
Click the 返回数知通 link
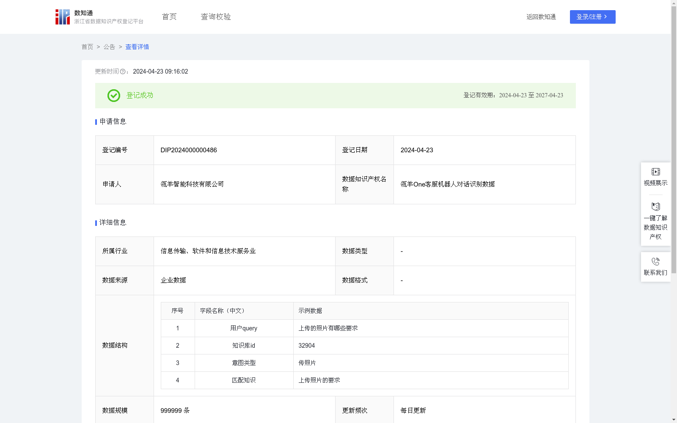(x=541, y=17)
